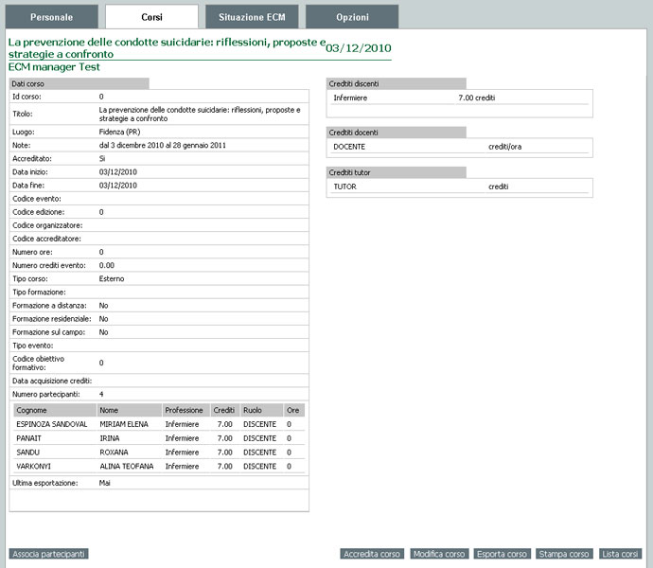Open Modifica corso
This screenshot has width=653, height=568.
pyautogui.click(x=439, y=554)
